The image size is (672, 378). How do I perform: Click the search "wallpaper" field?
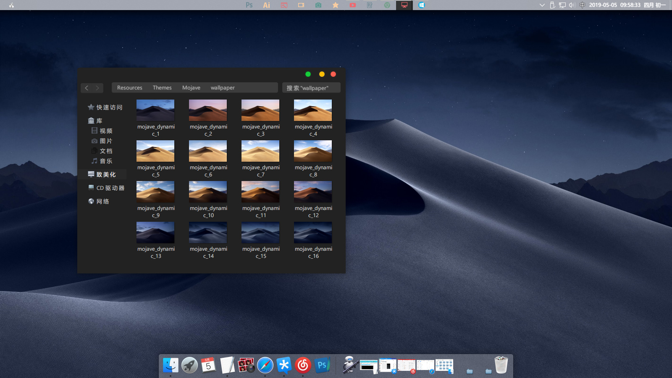click(311, 88)
